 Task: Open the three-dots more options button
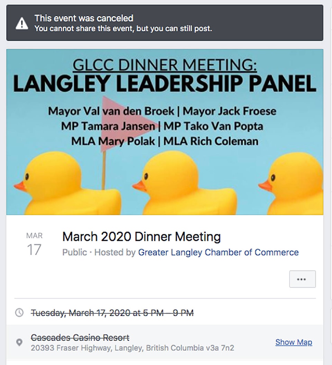pyautogui.click(x=303, y=279)
